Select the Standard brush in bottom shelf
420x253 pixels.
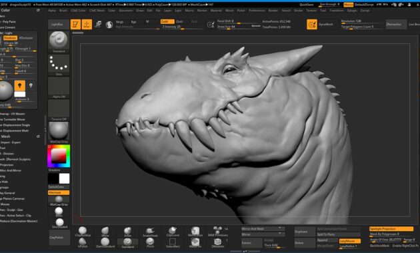click(x=127, y=243)
